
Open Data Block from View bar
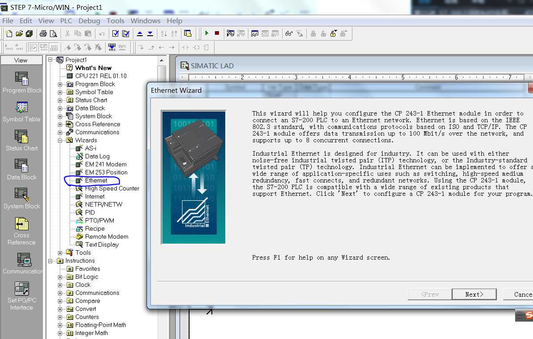coord(22,169)
